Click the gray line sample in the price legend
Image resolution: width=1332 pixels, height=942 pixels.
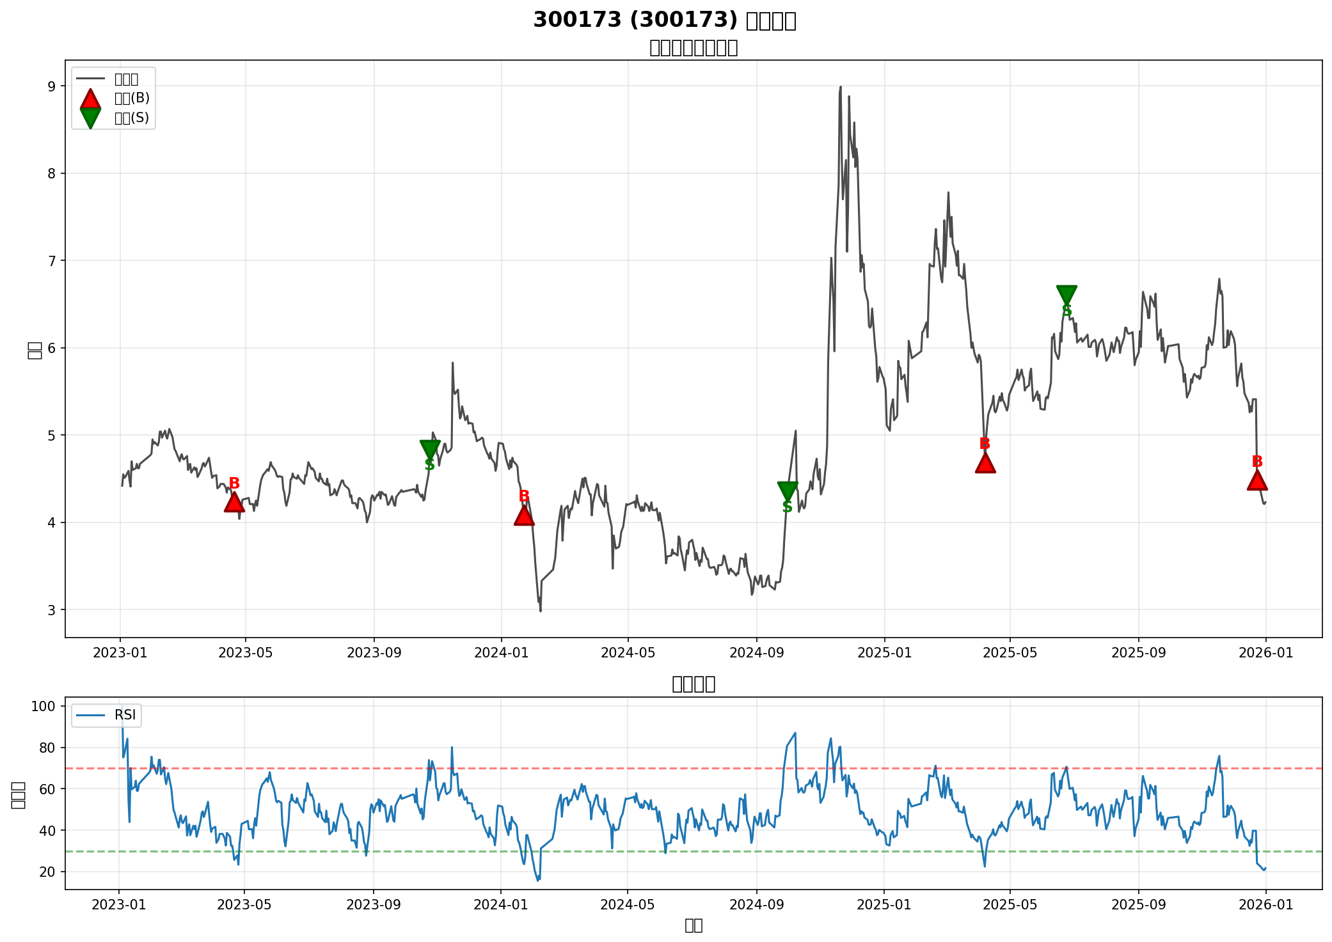tap(90, 79)
